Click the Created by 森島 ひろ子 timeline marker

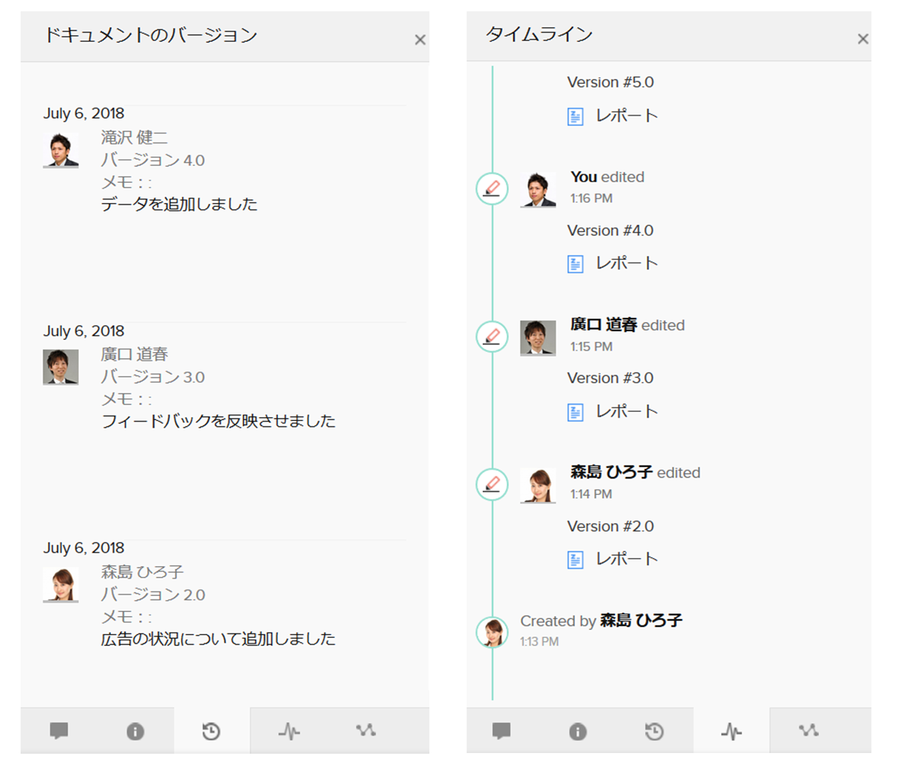pyautogui.click(x=492, y=633)
